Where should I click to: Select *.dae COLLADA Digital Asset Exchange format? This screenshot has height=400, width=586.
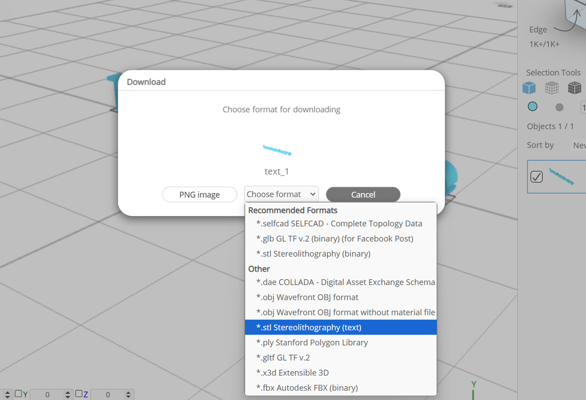click(x=345, y=282)
